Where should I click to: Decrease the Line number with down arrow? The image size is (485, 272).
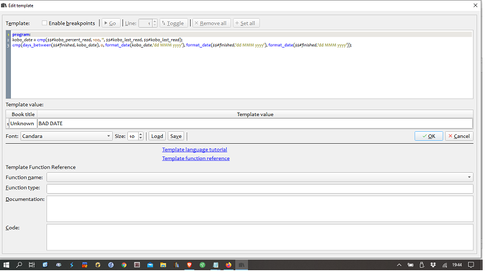[154, 25]
